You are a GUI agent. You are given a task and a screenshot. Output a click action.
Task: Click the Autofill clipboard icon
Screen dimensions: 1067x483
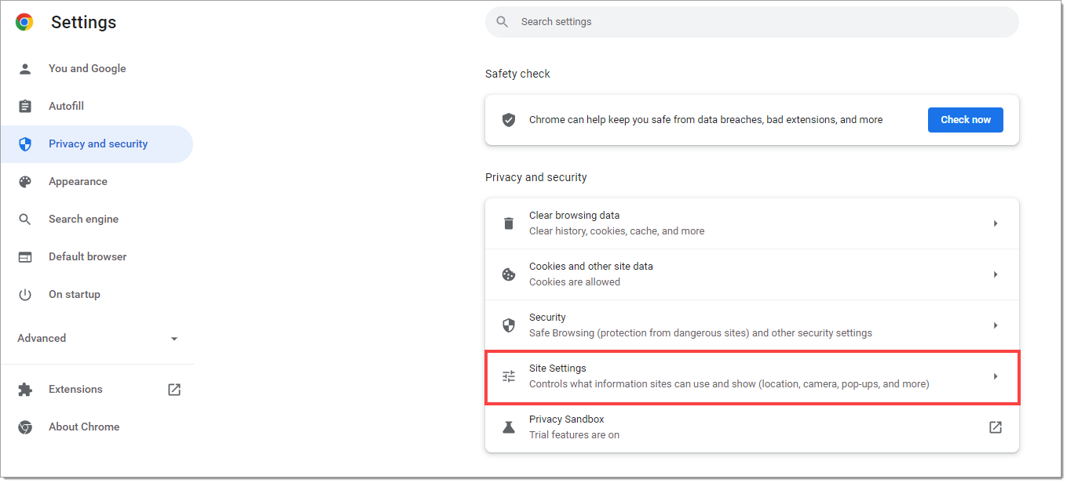tap(25, 107)
